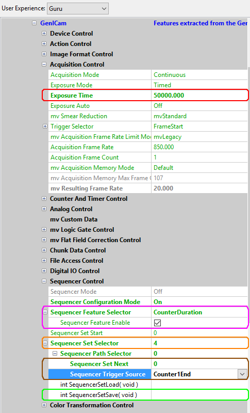Image resolution: width=250 pixels, height=413 pixels.
Task: Expand the Counter And Timer Control section
Action: (44, 199)
